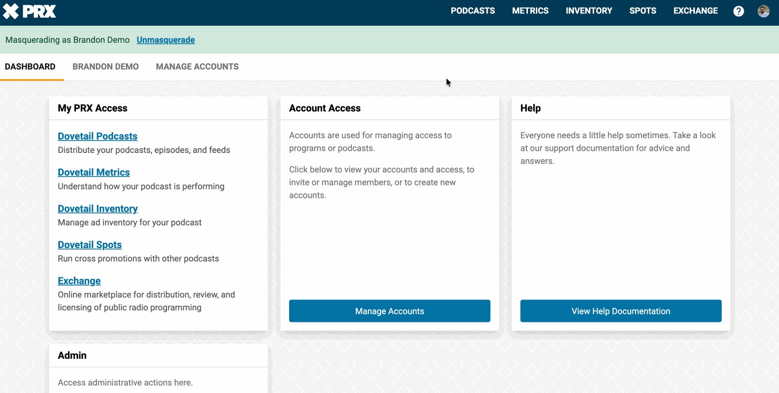Visit the Dovetail Spots link
The height and width of the screenshot is (393, 779).
point(90,245)
